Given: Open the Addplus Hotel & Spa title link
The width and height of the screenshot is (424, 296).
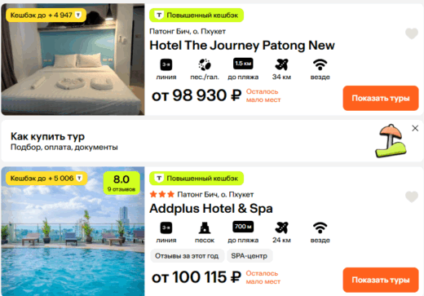Looking at the screenshot, I should 211,209.
